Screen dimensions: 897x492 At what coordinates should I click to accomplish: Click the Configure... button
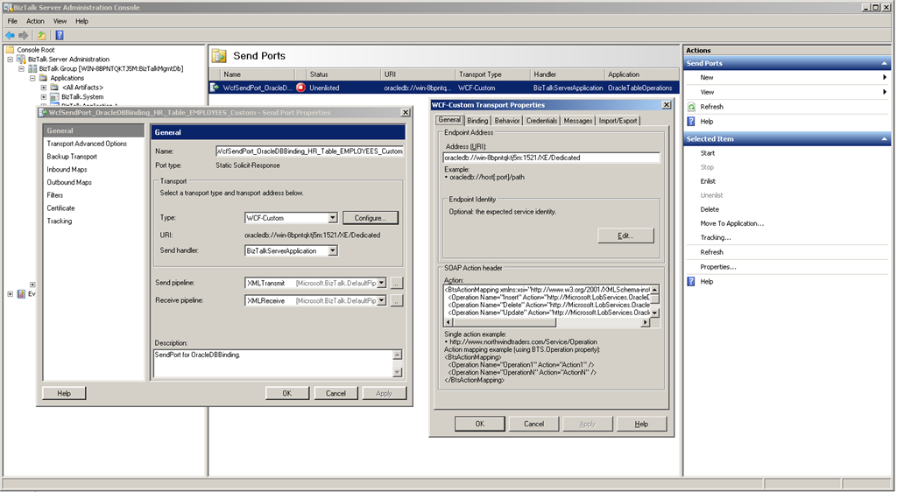(371, 218)
